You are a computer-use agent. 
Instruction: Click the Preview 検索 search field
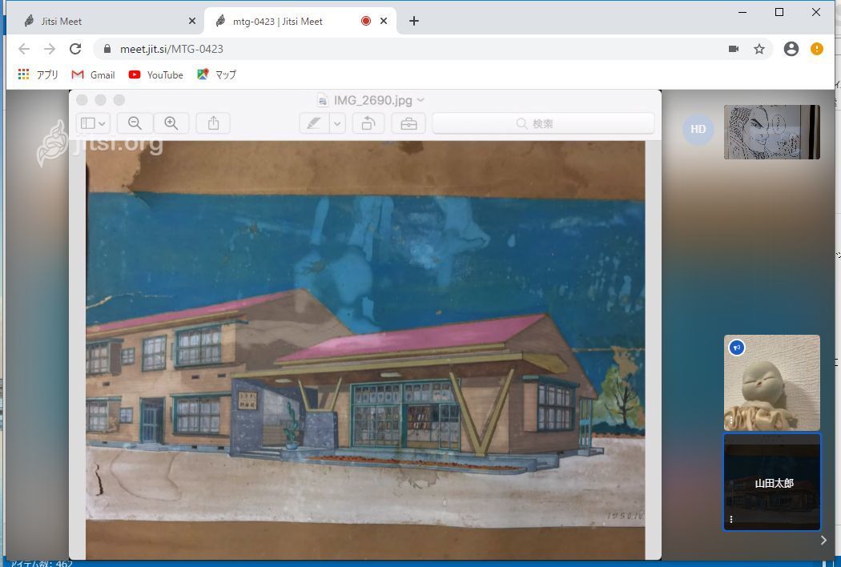point(543,123)
